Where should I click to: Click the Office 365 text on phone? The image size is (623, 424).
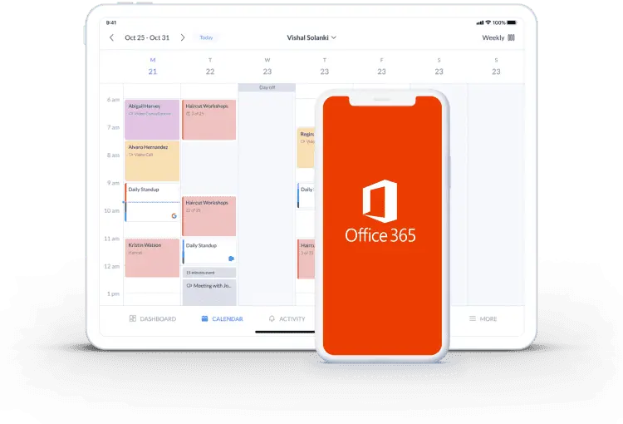(x=380, y=235)
